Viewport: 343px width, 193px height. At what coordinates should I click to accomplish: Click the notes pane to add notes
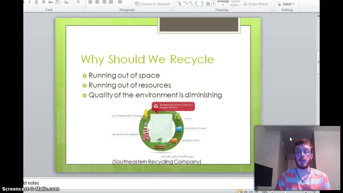pos(139,183)
